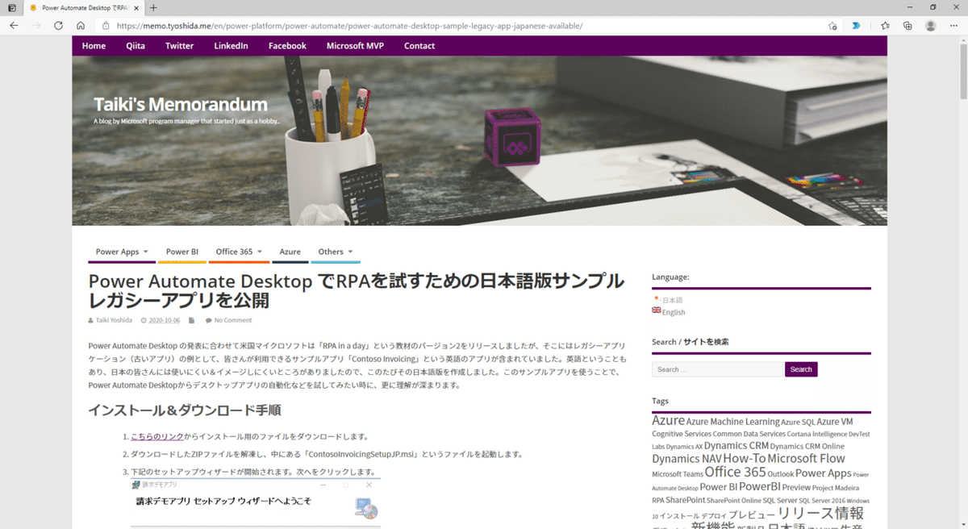The height and width of the screenshot is (529, 968).
Task: Open the Microsoft Teams tag
Action: click(x=678, y=474)
